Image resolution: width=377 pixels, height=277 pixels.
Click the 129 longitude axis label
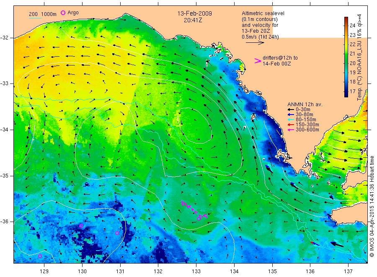point(44,272)
